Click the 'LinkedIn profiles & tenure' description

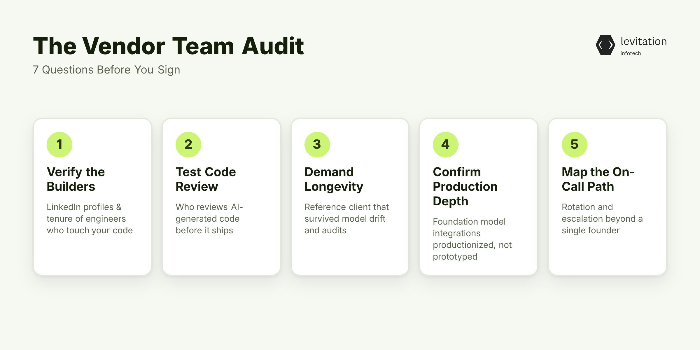click(x=90, y=219)
